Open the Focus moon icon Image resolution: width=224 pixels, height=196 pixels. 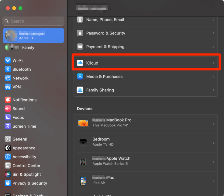pos(8,117)
